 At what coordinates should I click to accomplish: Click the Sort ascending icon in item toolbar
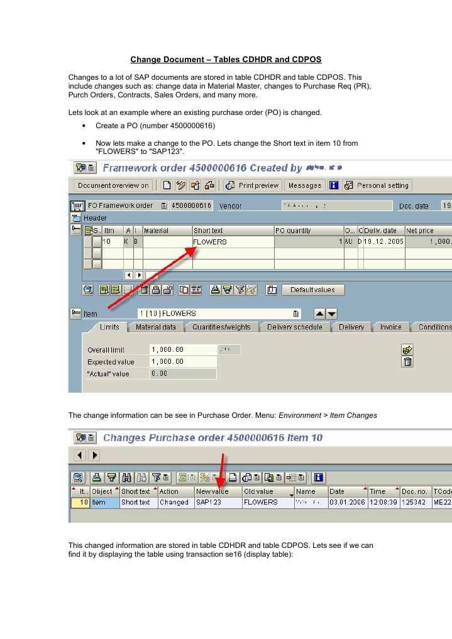[x=216, y=290]
